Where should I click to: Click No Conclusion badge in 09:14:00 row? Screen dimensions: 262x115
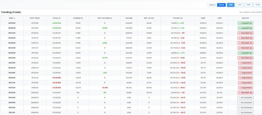click(245, 97)
